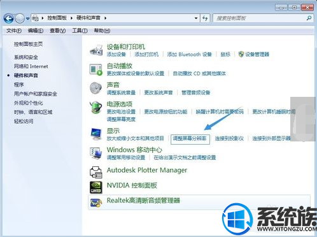The width and height of the screenshot is (317, 237).
Task: Click the 声音 speaker icon
Action: (96, 89)
